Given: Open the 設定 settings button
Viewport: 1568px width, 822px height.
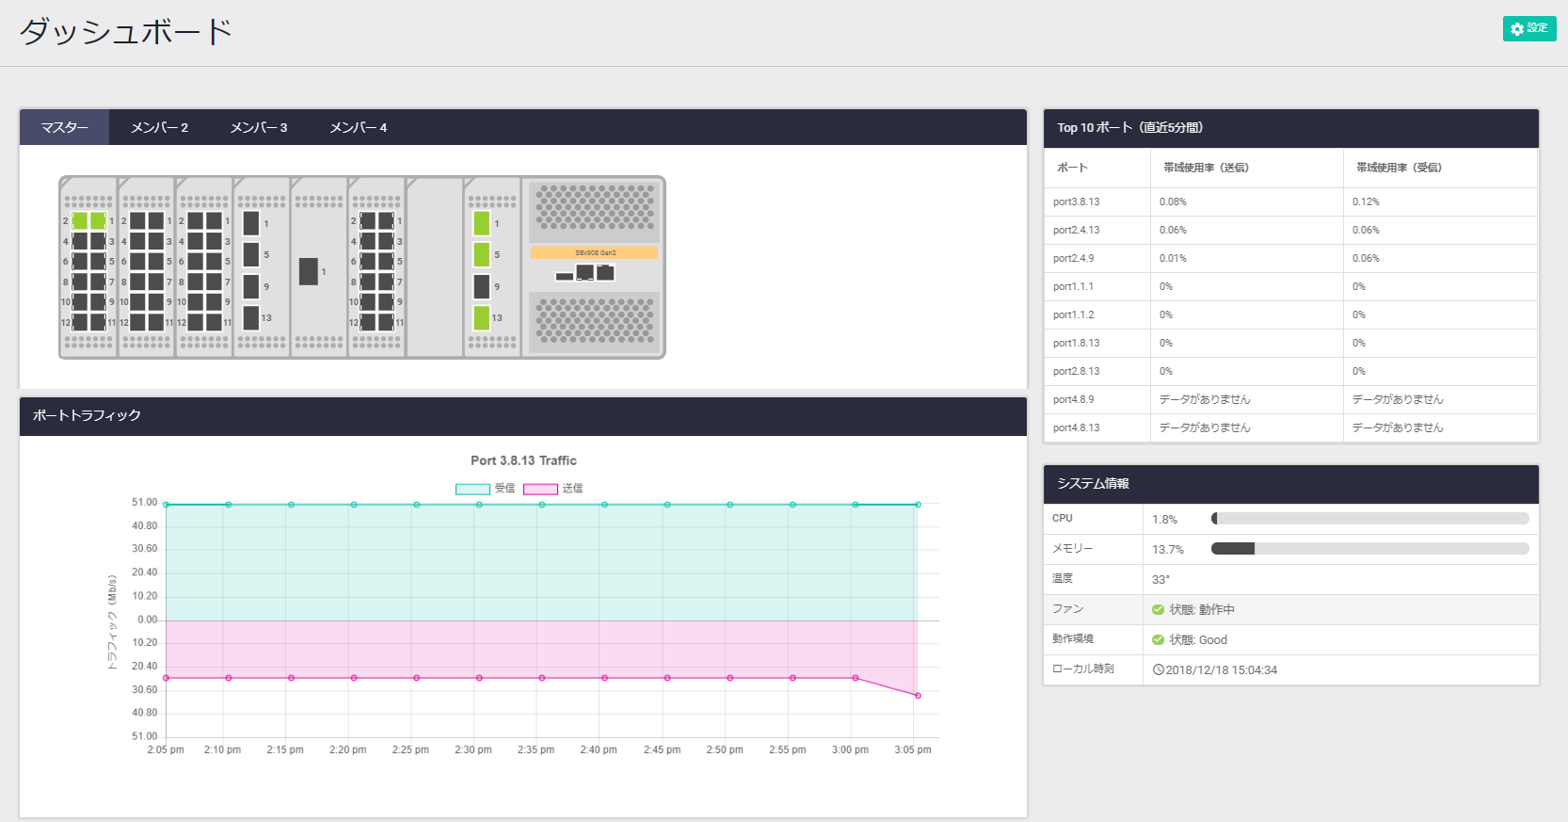Looking at the screenshot, I should pos(1529,29).
